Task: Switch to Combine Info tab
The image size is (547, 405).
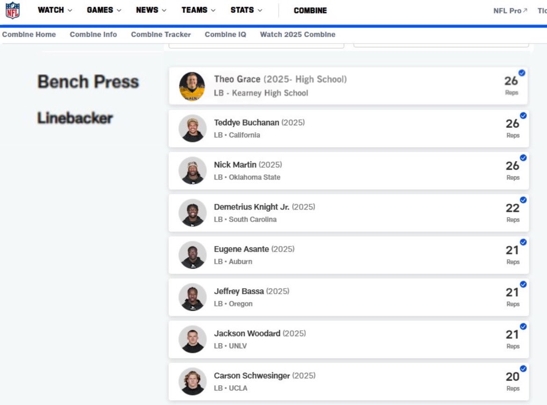Action: 93,35
